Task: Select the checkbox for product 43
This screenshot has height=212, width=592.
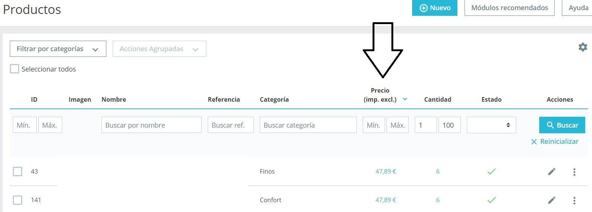Action: point(18,172)
